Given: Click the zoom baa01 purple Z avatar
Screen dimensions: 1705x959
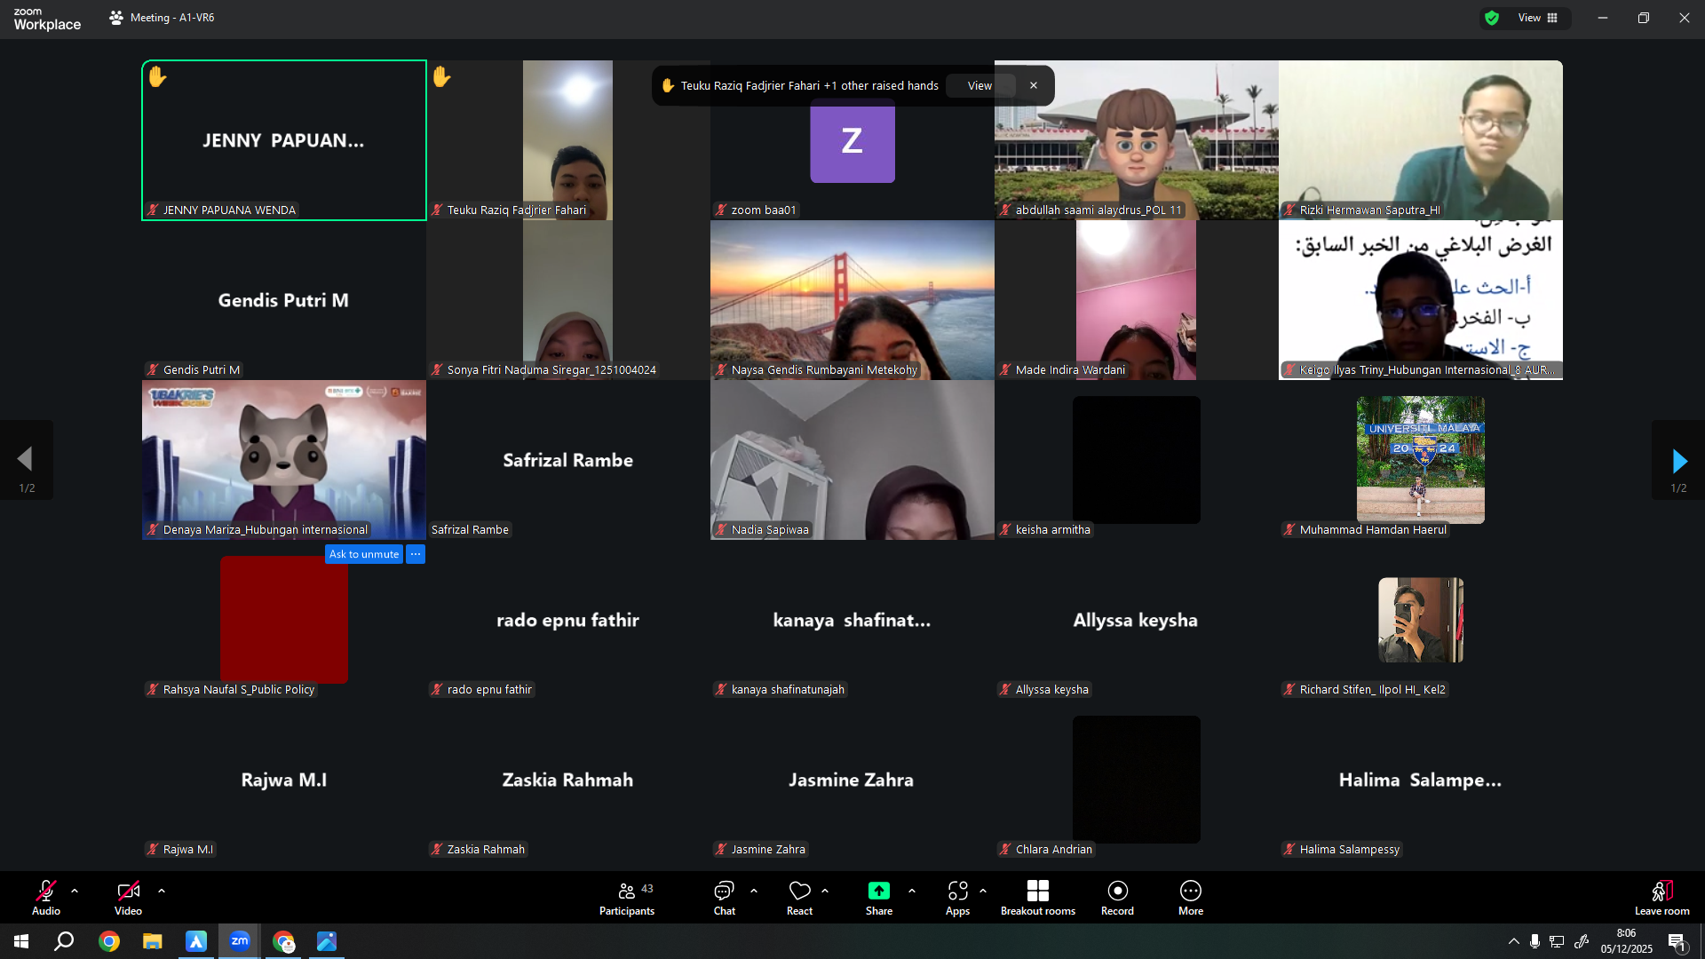Looking at the screenshot, I should [852, 140].
